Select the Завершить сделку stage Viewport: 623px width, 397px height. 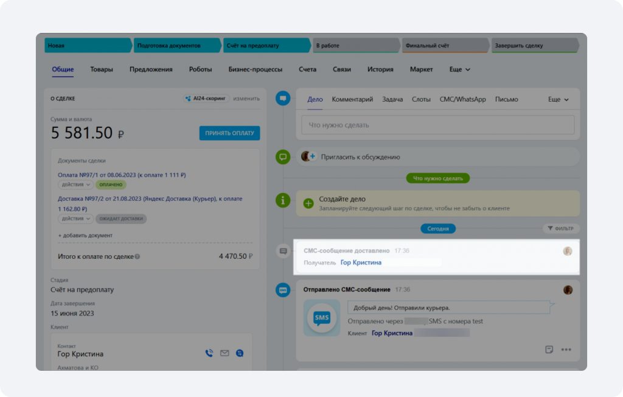tap(535, 45)
